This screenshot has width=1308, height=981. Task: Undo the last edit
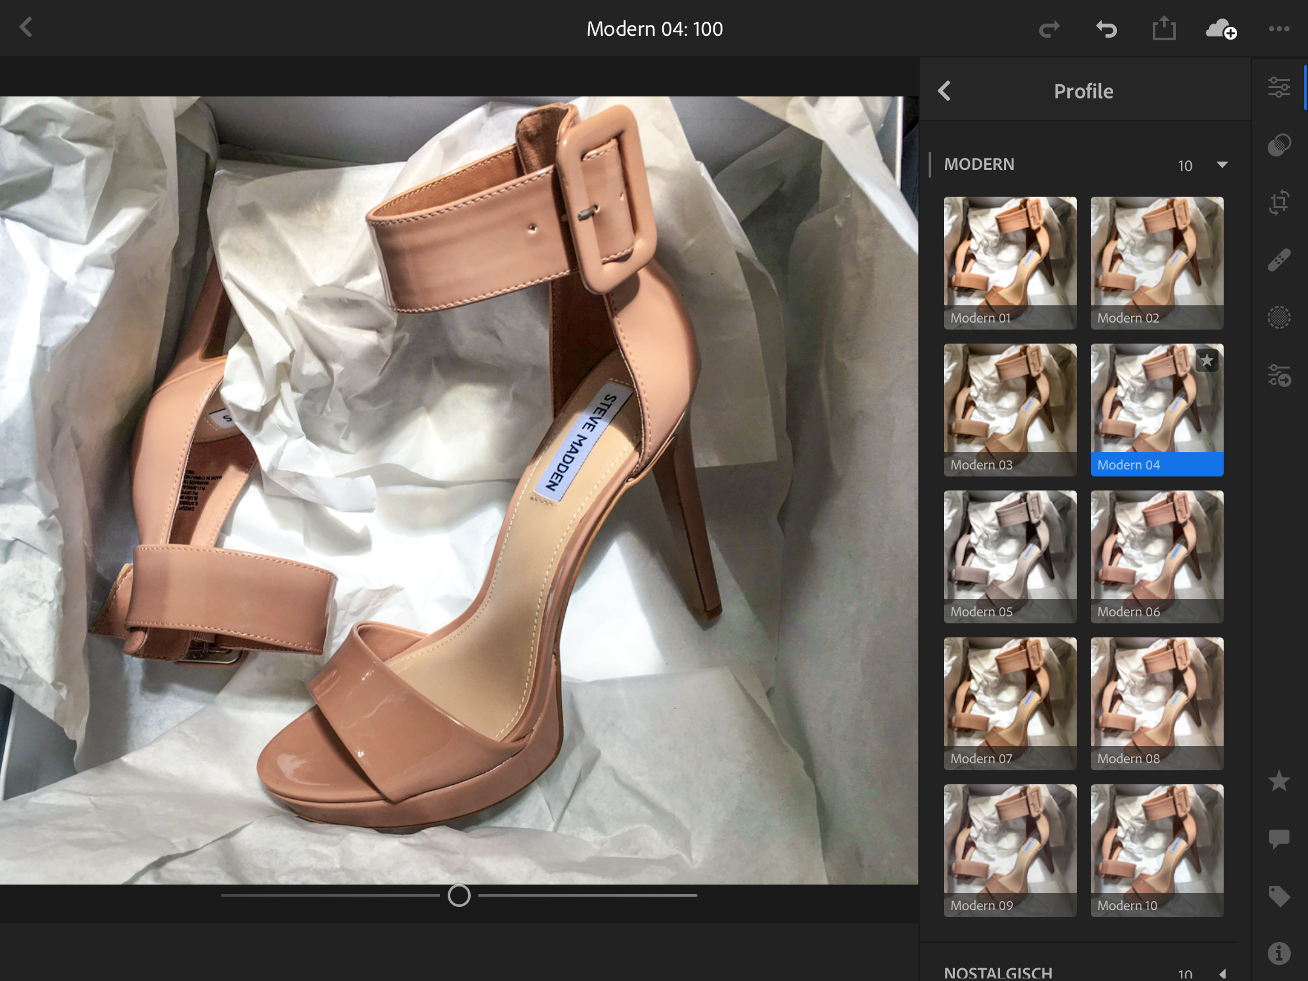point(1106,29)
